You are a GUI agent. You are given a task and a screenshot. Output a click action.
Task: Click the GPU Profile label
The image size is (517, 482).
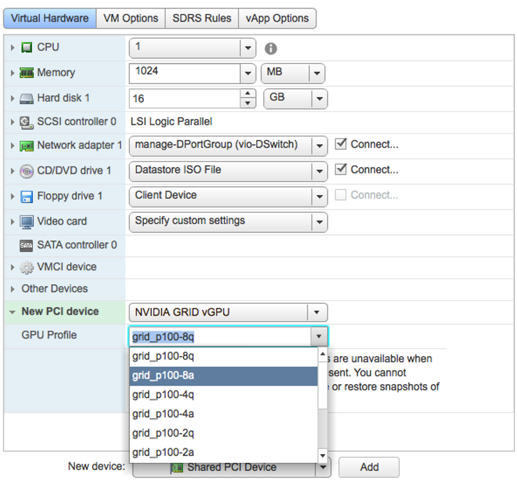(x=49, y=335)
